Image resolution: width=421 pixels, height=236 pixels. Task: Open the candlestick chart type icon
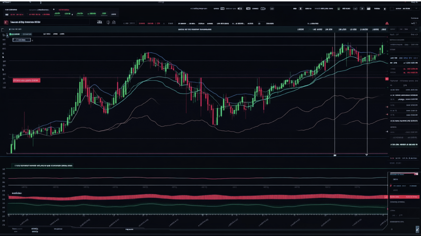[x=99, y=22]
